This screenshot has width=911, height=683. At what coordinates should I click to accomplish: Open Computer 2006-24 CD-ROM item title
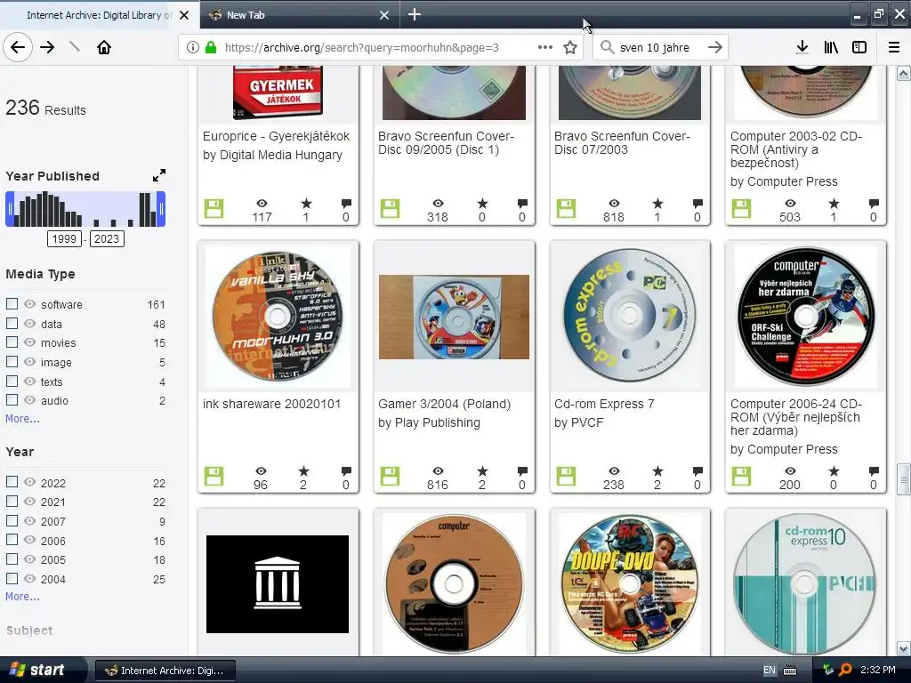coord(796,417)
